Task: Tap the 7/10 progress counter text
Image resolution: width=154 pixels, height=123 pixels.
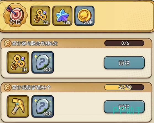Action: 15,22
